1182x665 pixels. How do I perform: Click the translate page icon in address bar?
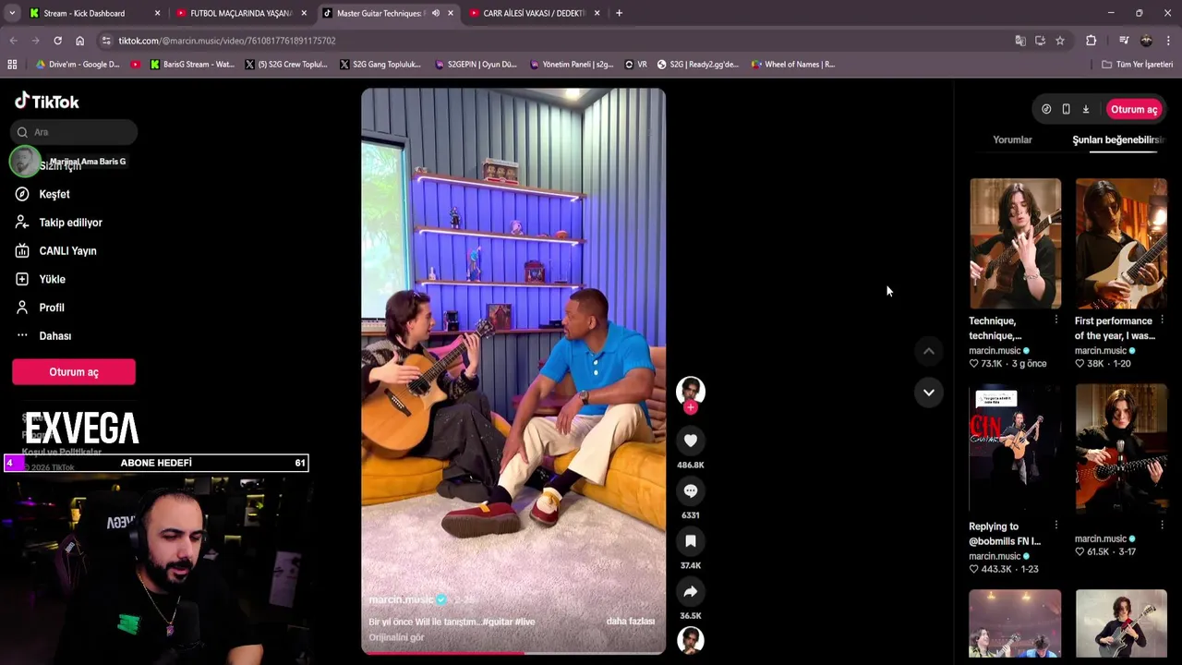pyautogui.click(x=1019, y=41)
